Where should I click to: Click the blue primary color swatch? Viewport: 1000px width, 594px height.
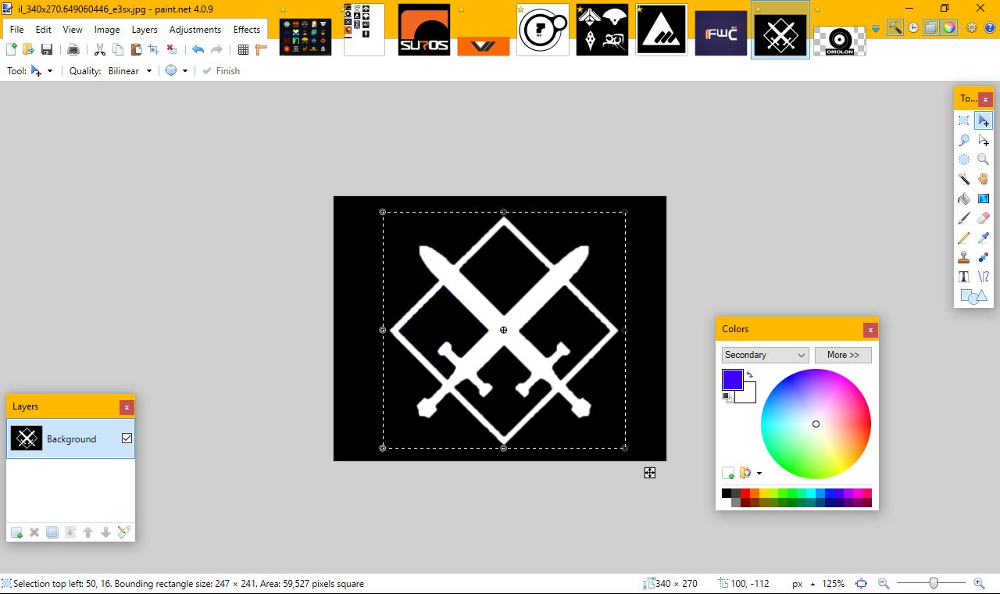pyautogui.click(x=732, y=380)
